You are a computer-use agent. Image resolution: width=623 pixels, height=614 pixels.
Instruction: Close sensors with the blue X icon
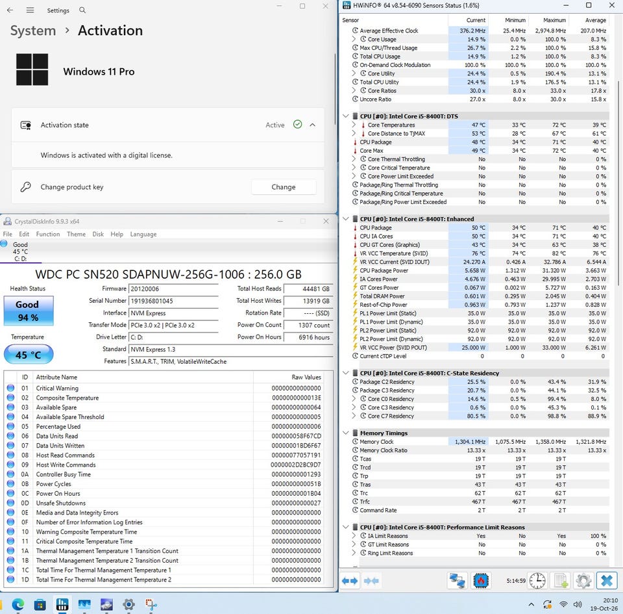tap(607, 581)
